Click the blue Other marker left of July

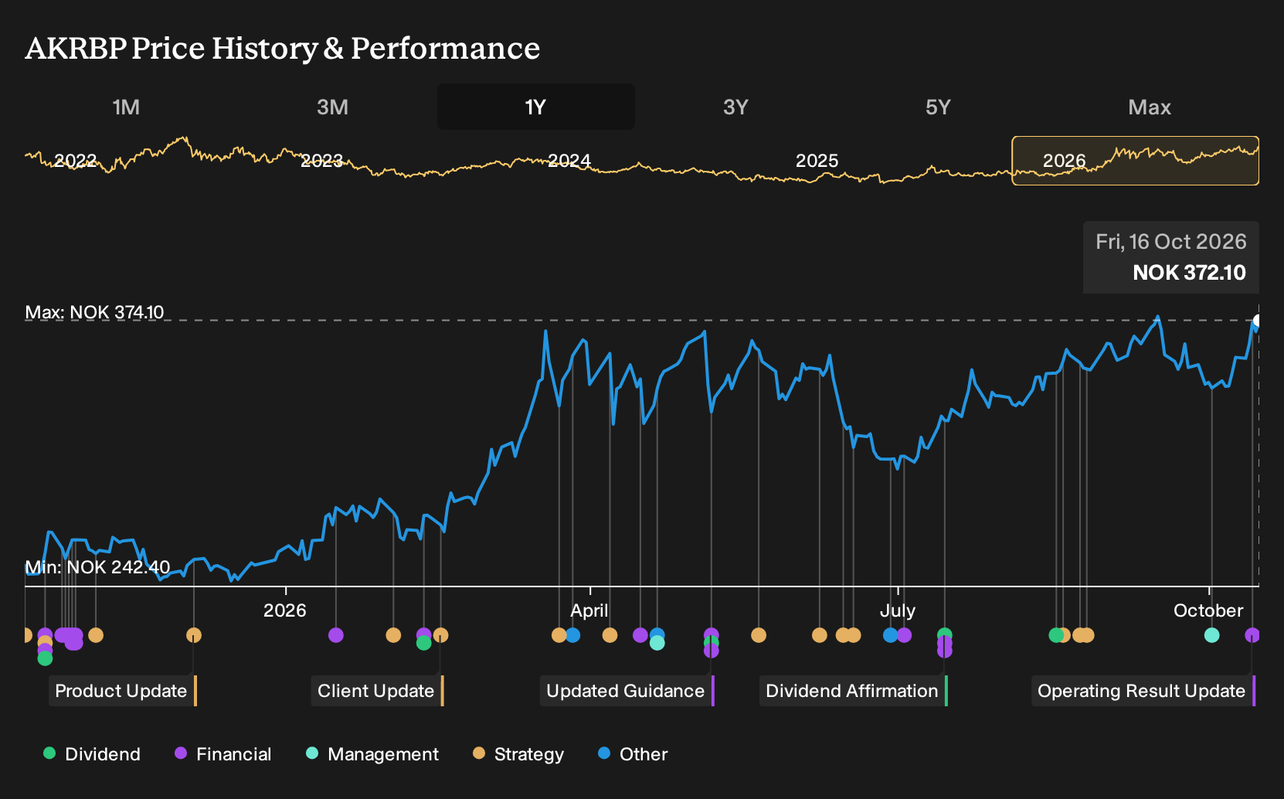pyautogui.click(x=891, y=635)
